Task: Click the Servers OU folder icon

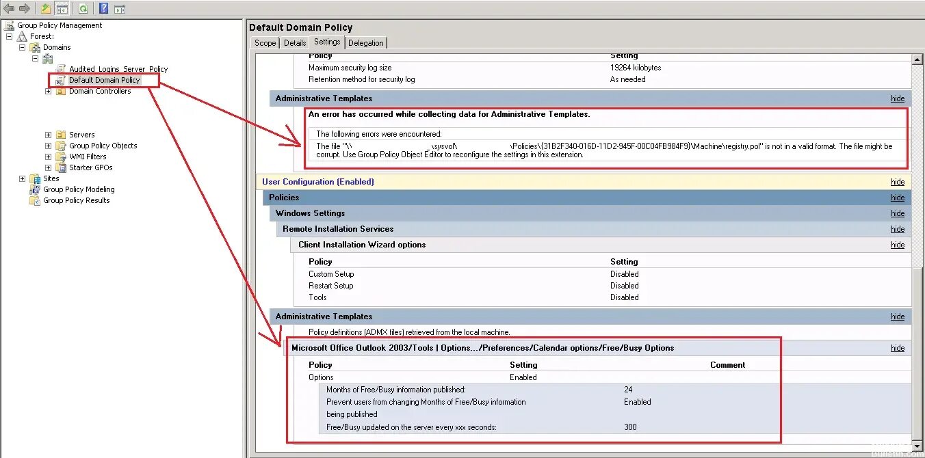Action: (x=61, y=135)
